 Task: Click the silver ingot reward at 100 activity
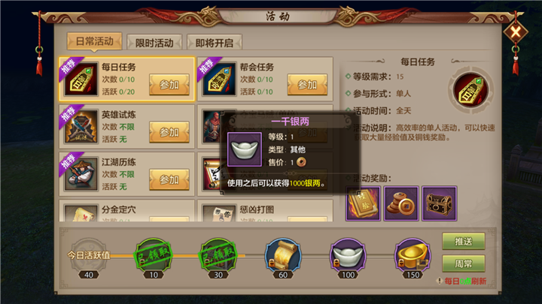click(x=348, y=256)
